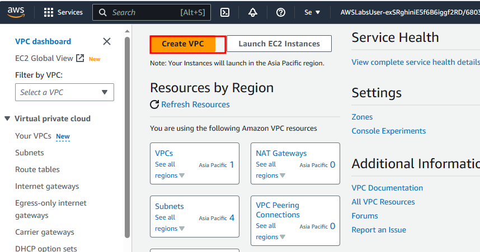Screen dimensions: 480x252
Task: Click the EC2 Global View external link icon
Action: tap(80, 58)
